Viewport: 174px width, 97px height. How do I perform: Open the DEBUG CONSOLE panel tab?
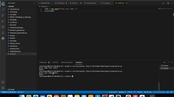pyautogui.click(x=67, y=62)
